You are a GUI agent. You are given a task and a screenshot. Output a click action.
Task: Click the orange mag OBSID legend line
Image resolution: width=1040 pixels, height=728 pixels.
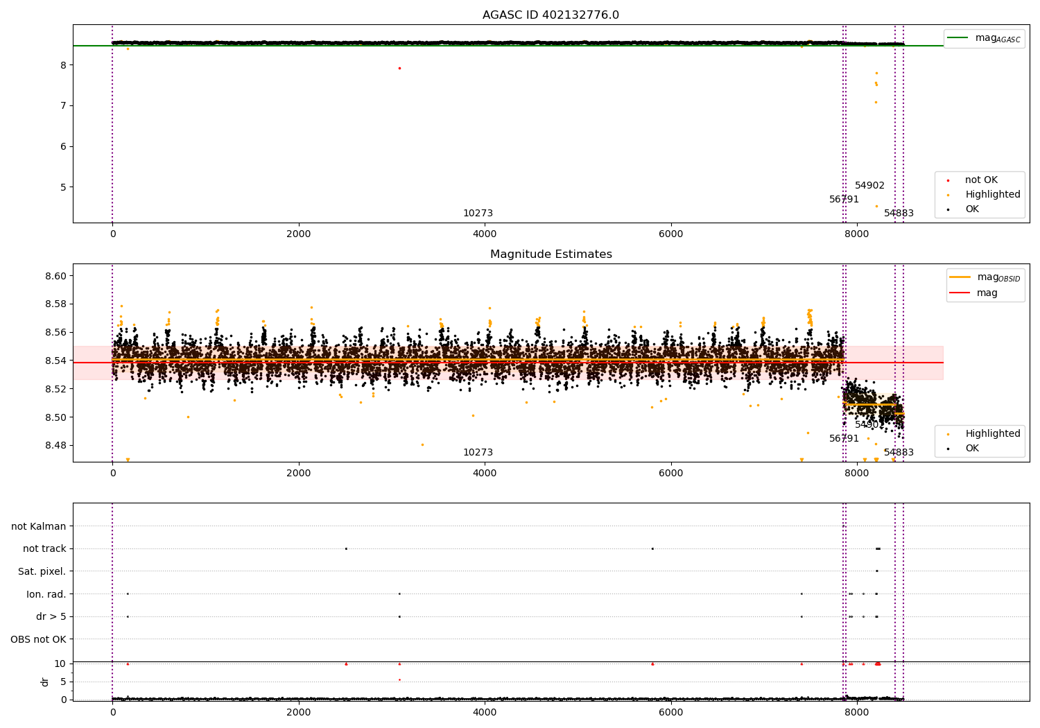pos(960,277)
